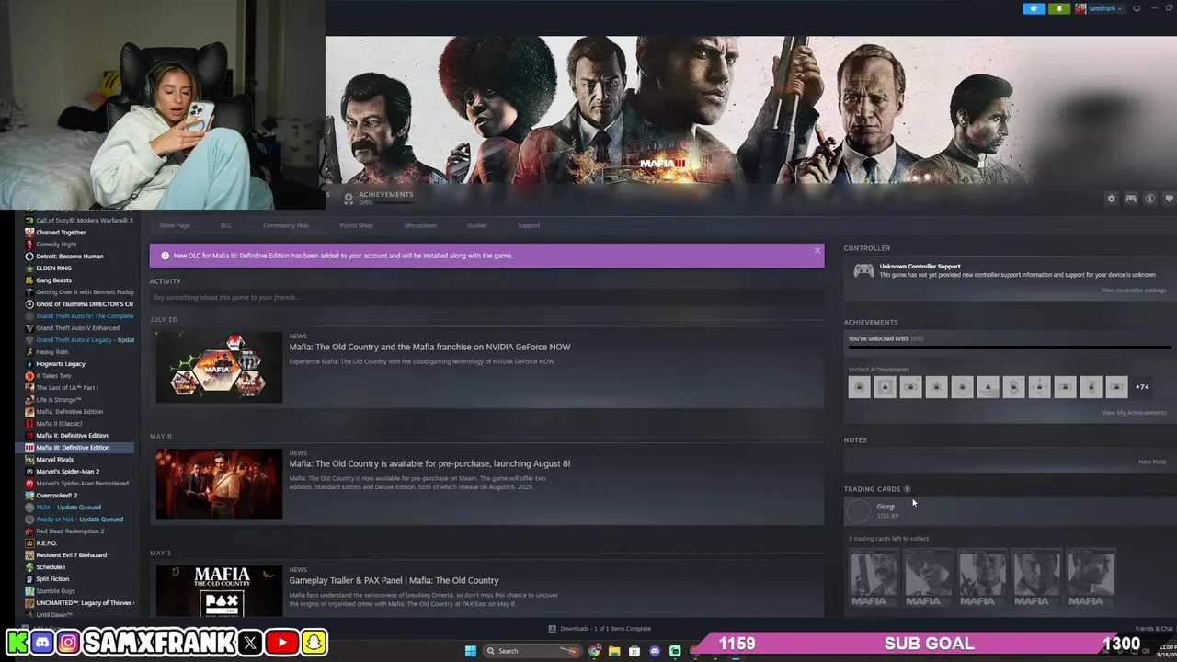Viewport: 1177px width, 662px height.
Task: Dismiss the new DLC notification banner
Action: [817, 250]
